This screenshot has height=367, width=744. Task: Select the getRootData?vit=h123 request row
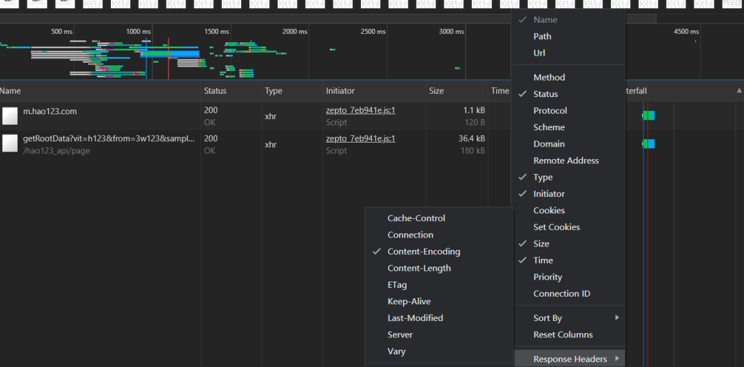pyautogui.click(x=256, y=144)
